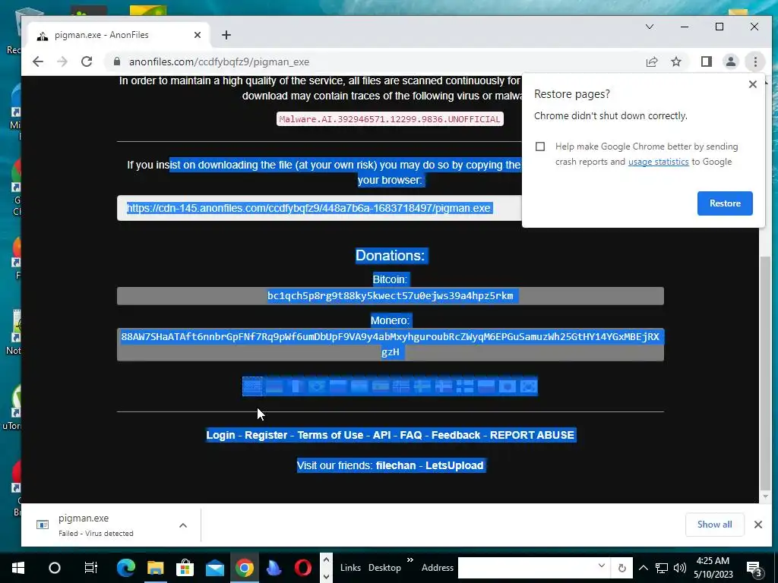Open File Explorer from taskbar
The height and width of the screenshot is (583, 778).
(x=155, y=568)
